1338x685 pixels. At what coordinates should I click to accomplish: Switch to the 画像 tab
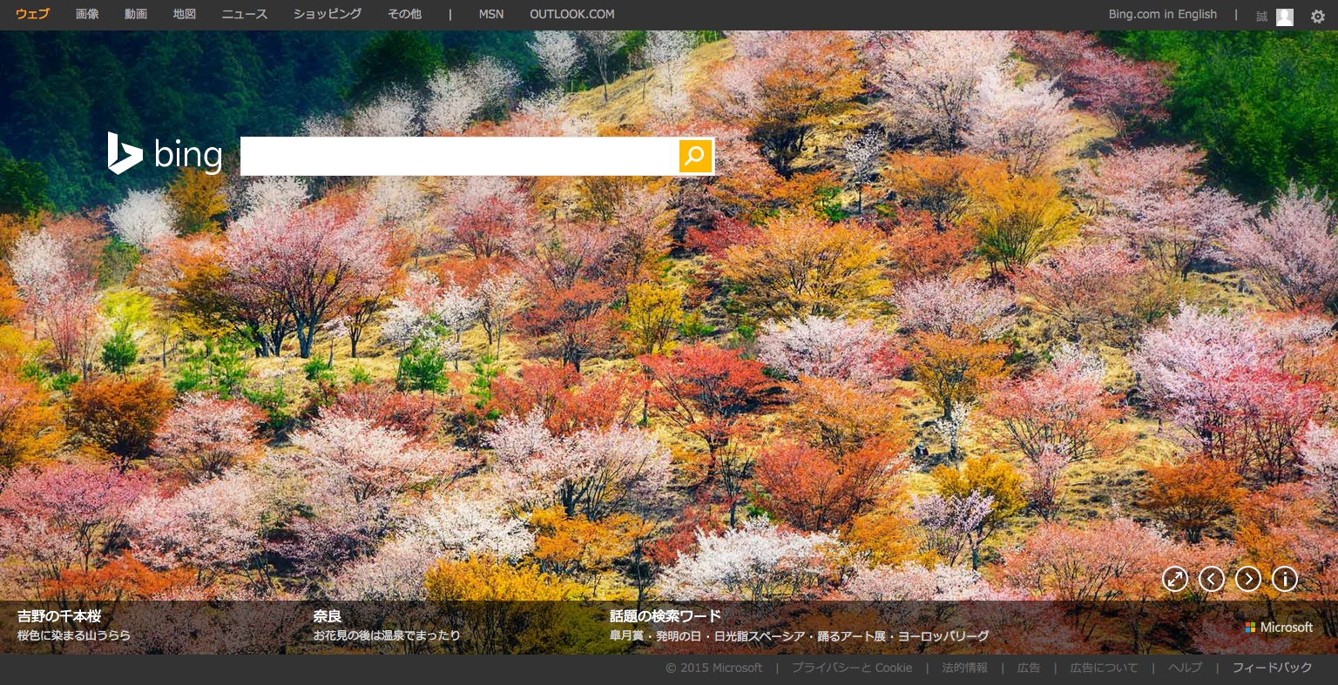(x=87, y=15)
